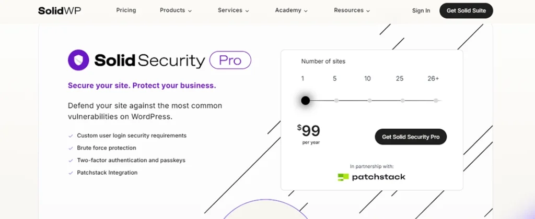Expand the Services dropdown menu

coord(234,10)
